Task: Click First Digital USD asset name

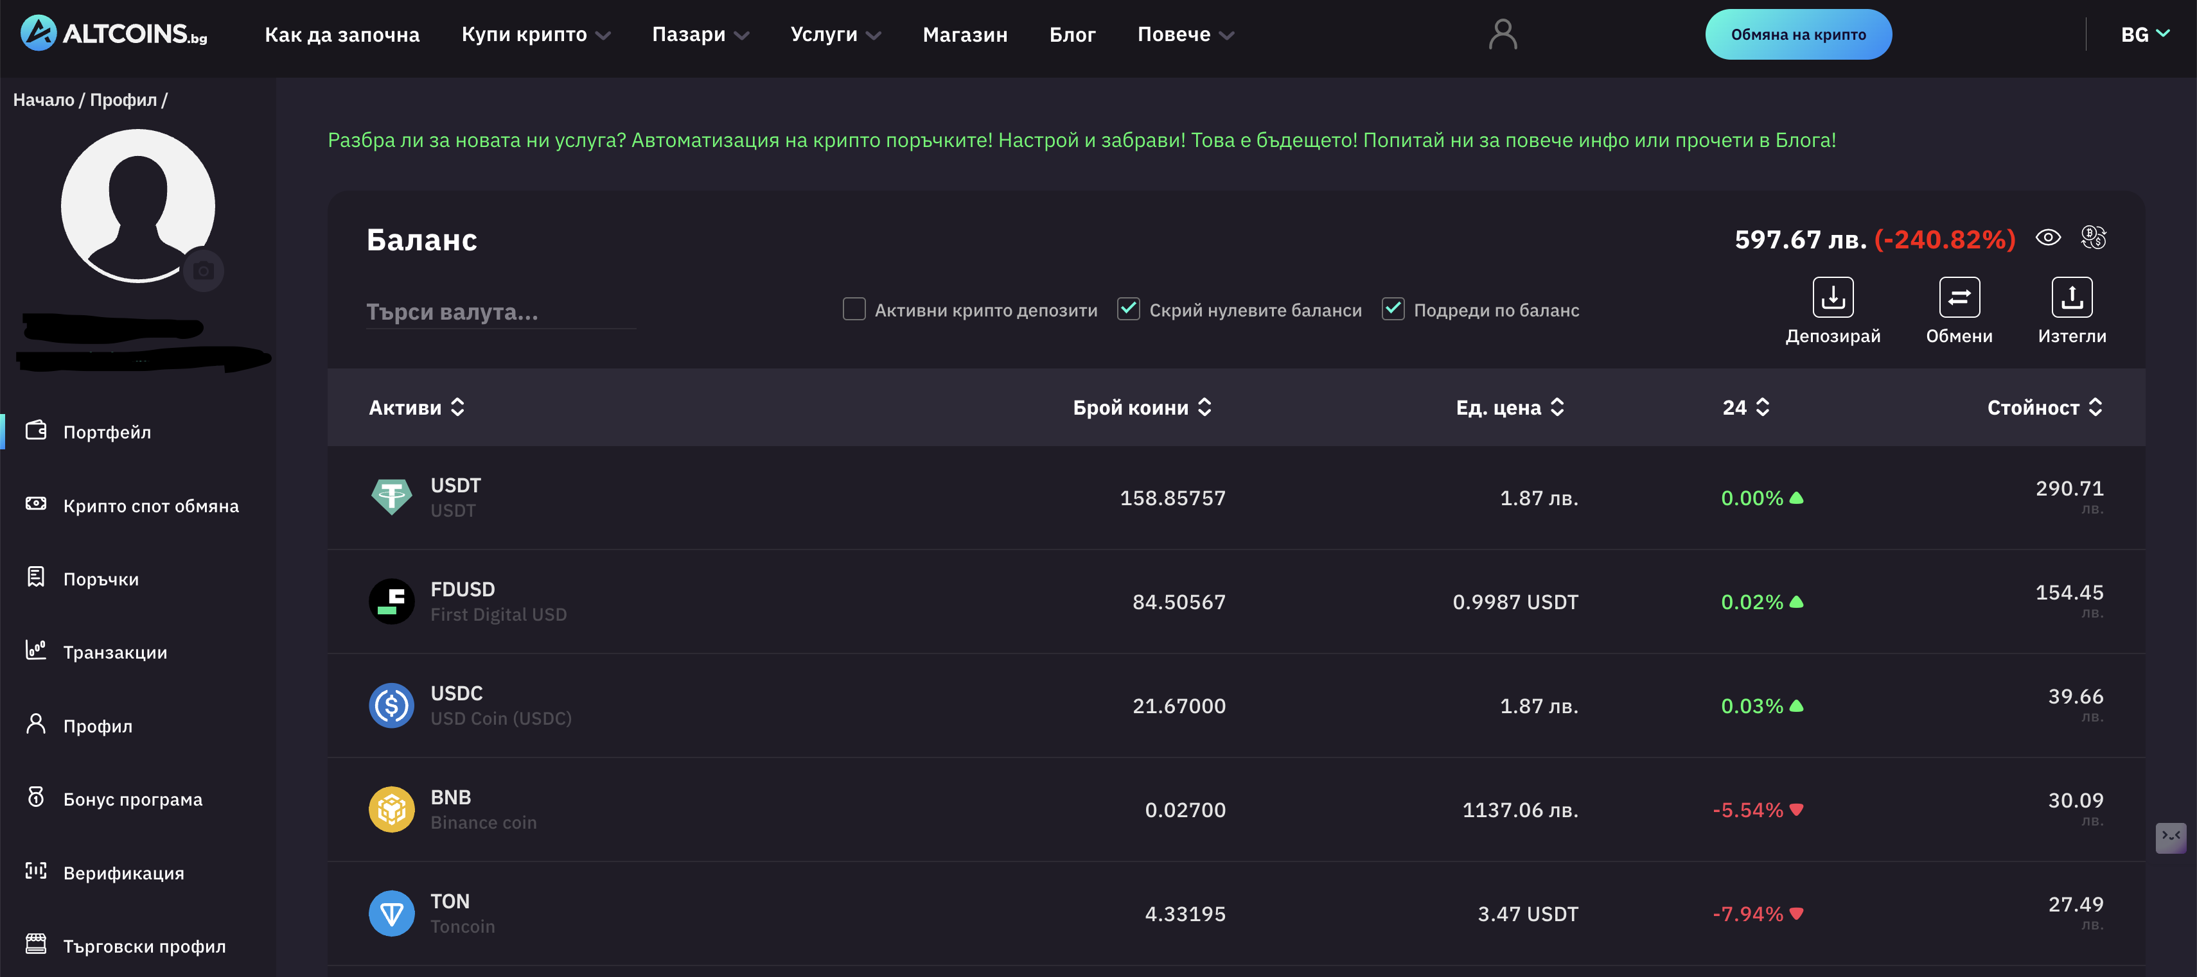Action: (498, 615)
